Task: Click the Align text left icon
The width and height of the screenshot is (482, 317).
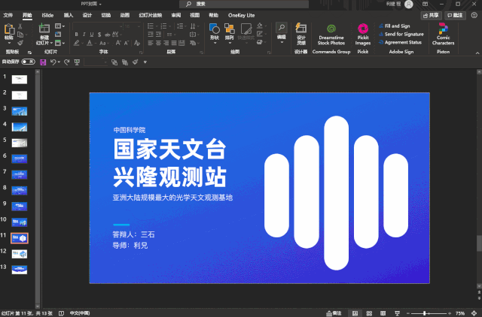Action: [151, 44]
